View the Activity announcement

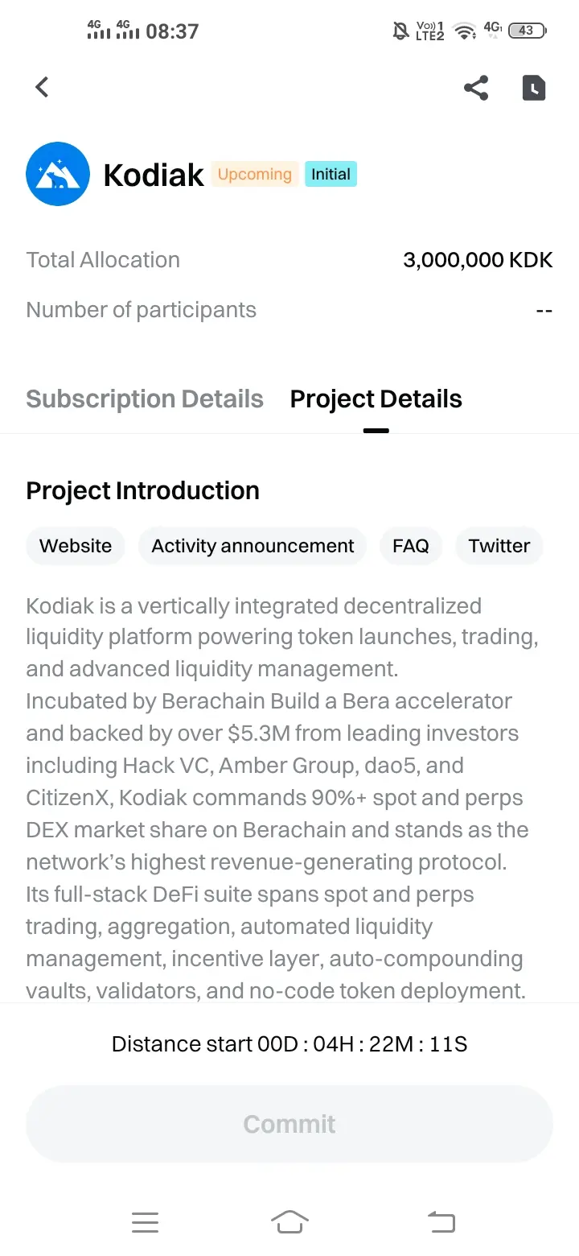click(253, 546)
